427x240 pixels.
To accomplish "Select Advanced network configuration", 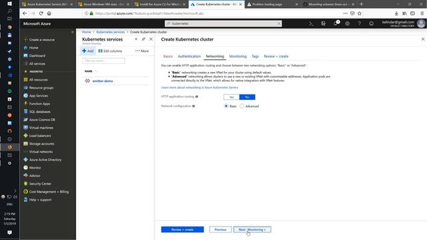I will click(x=242, y=106).
